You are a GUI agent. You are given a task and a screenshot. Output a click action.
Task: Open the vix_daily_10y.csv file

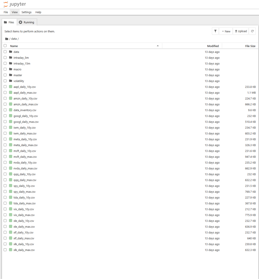pos(24,209)
